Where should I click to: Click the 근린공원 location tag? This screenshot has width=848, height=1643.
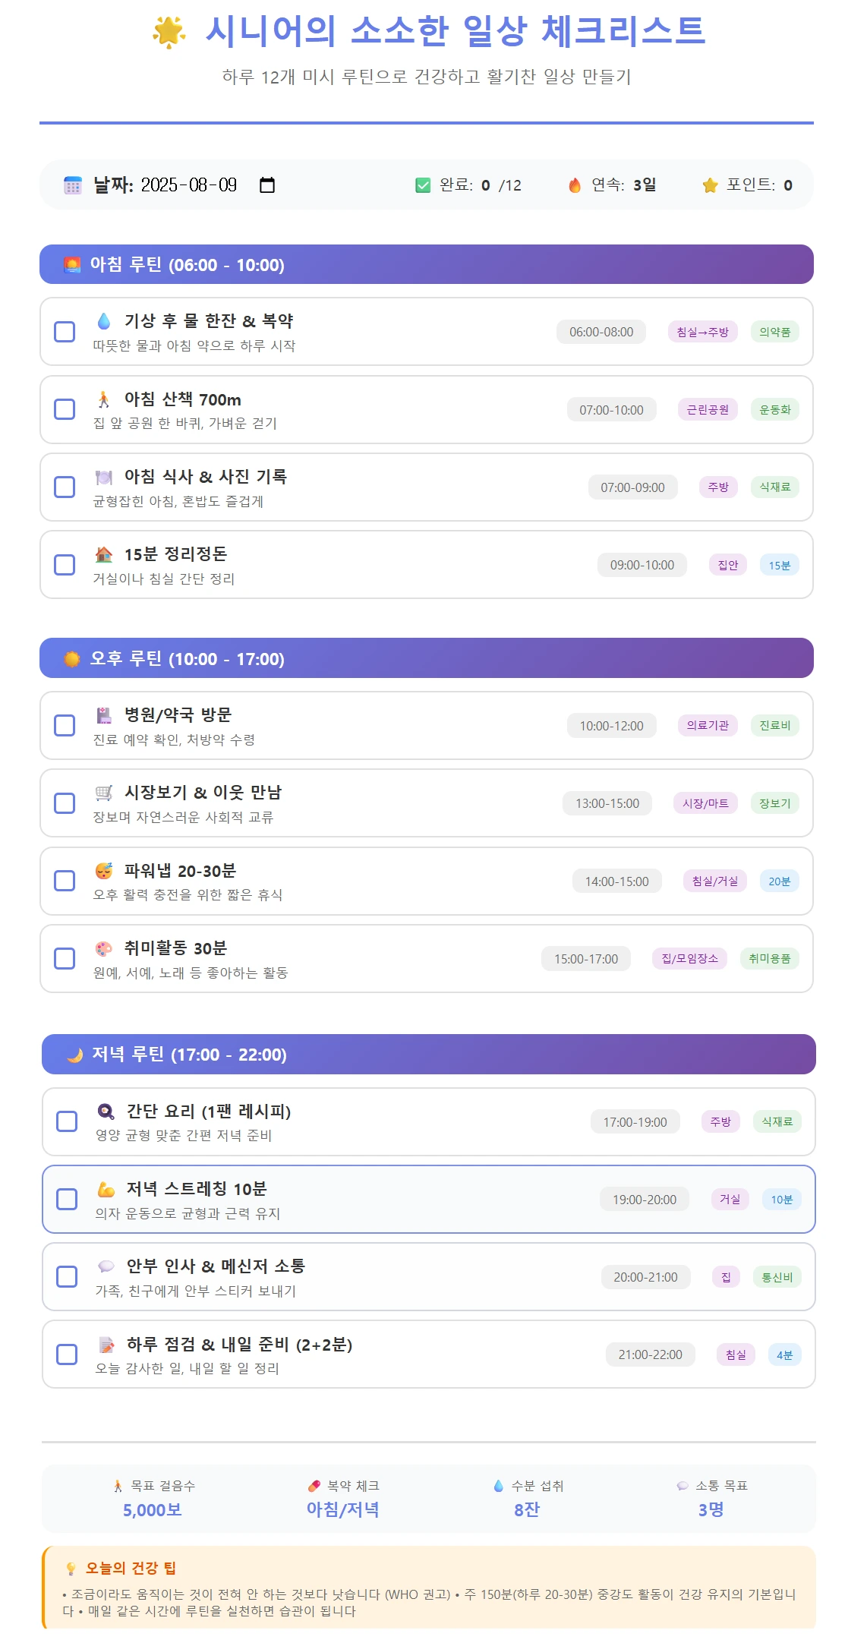[708, 410]
